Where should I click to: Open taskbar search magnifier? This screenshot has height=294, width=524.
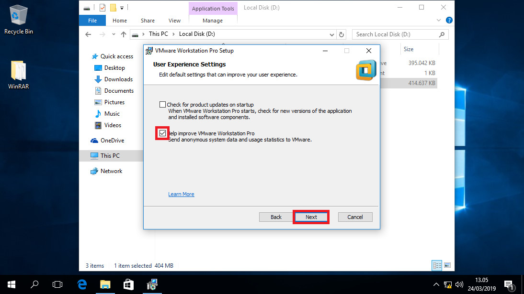point(34,284)
